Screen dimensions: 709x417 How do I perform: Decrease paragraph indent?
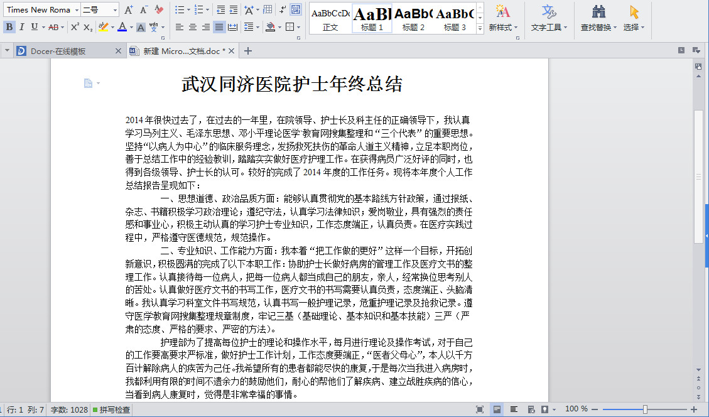[220, 9]
